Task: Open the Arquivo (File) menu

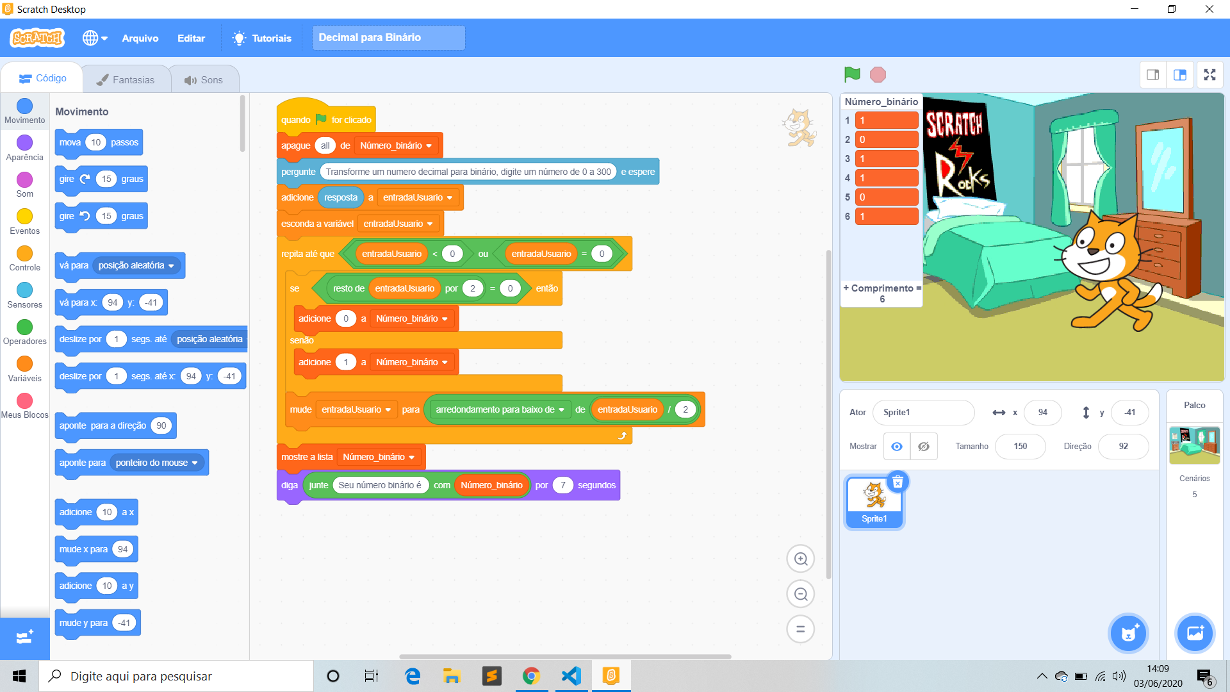Action: 140,38
